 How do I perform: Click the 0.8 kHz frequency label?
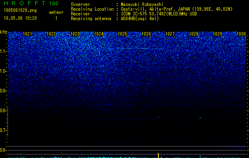click(3, 111)
